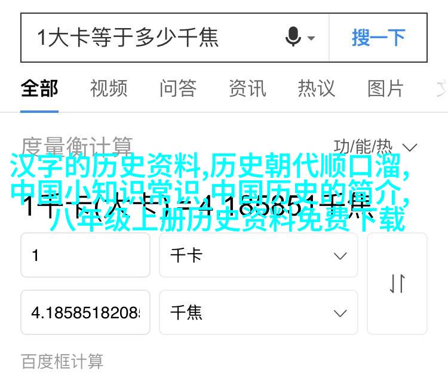This screenshot has width=448, height=378.
Task: Click the chevron in the 千卡 selector
Action: click(340, 256)
